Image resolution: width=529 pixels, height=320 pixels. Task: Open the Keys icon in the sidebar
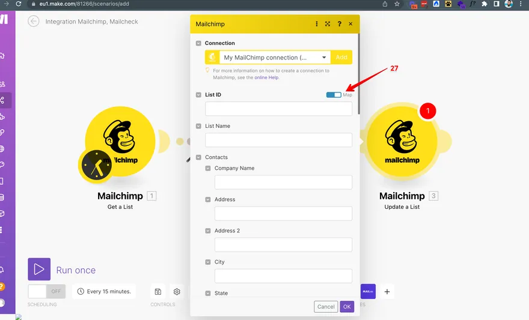(2, 165)
